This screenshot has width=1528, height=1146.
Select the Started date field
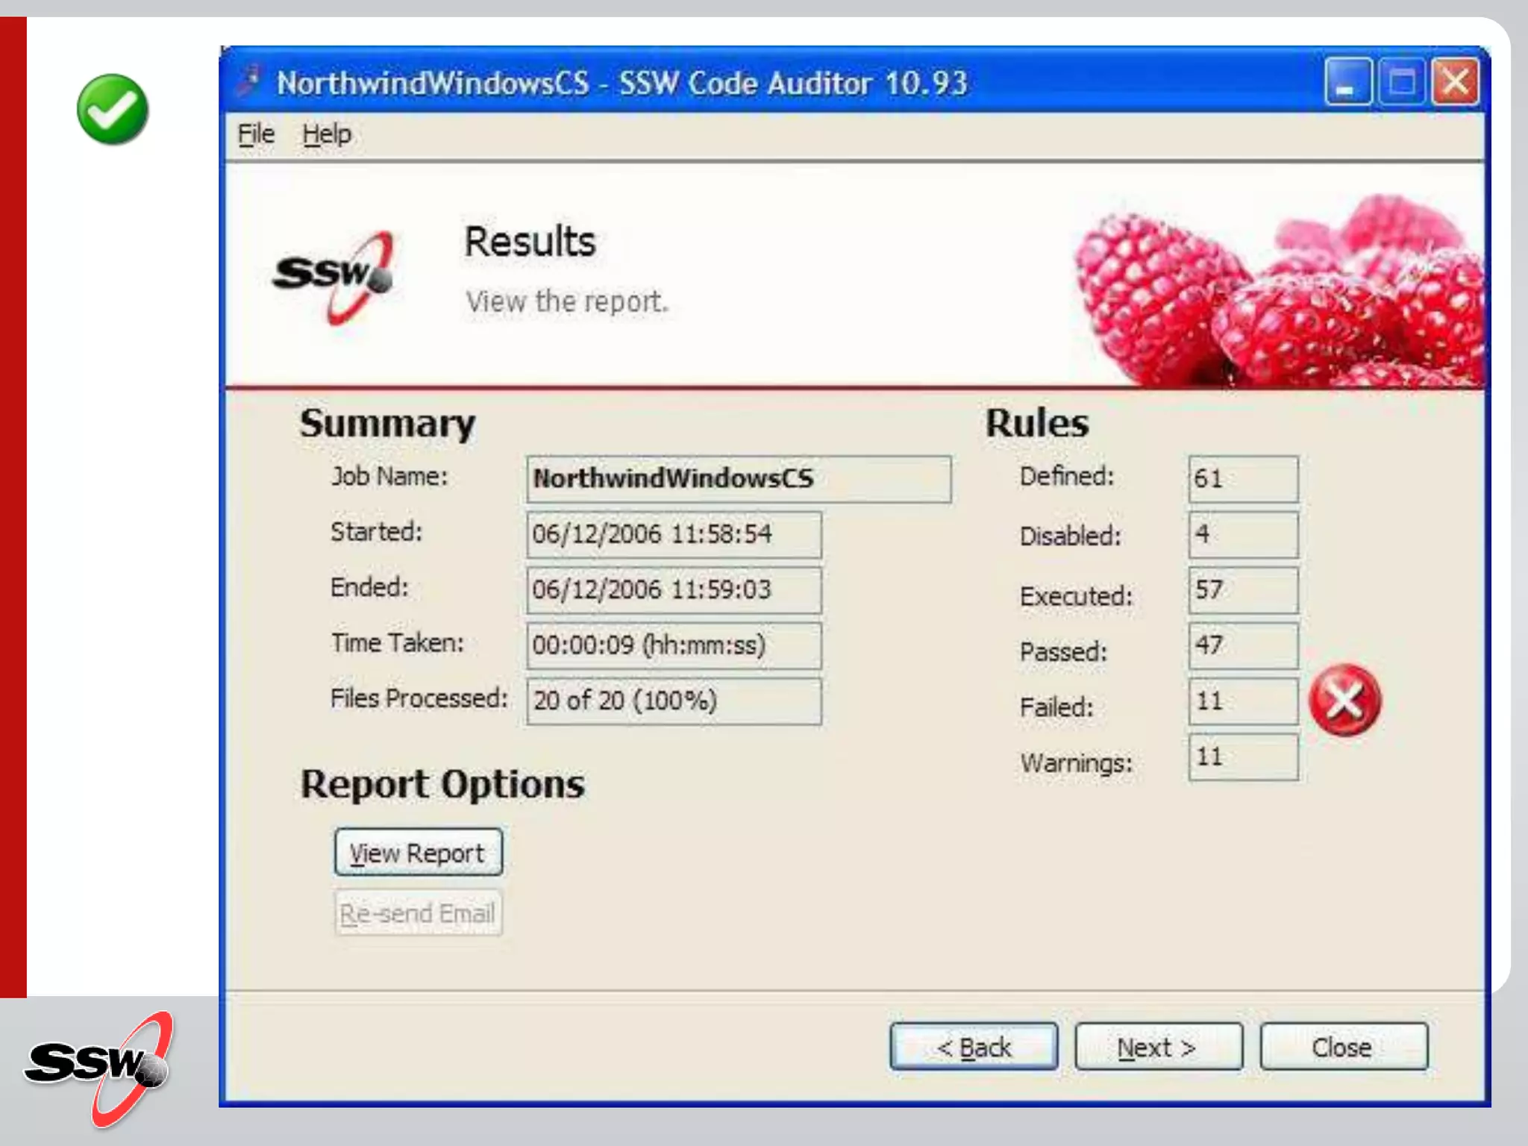pyautogui.click(x=673, y=534)
